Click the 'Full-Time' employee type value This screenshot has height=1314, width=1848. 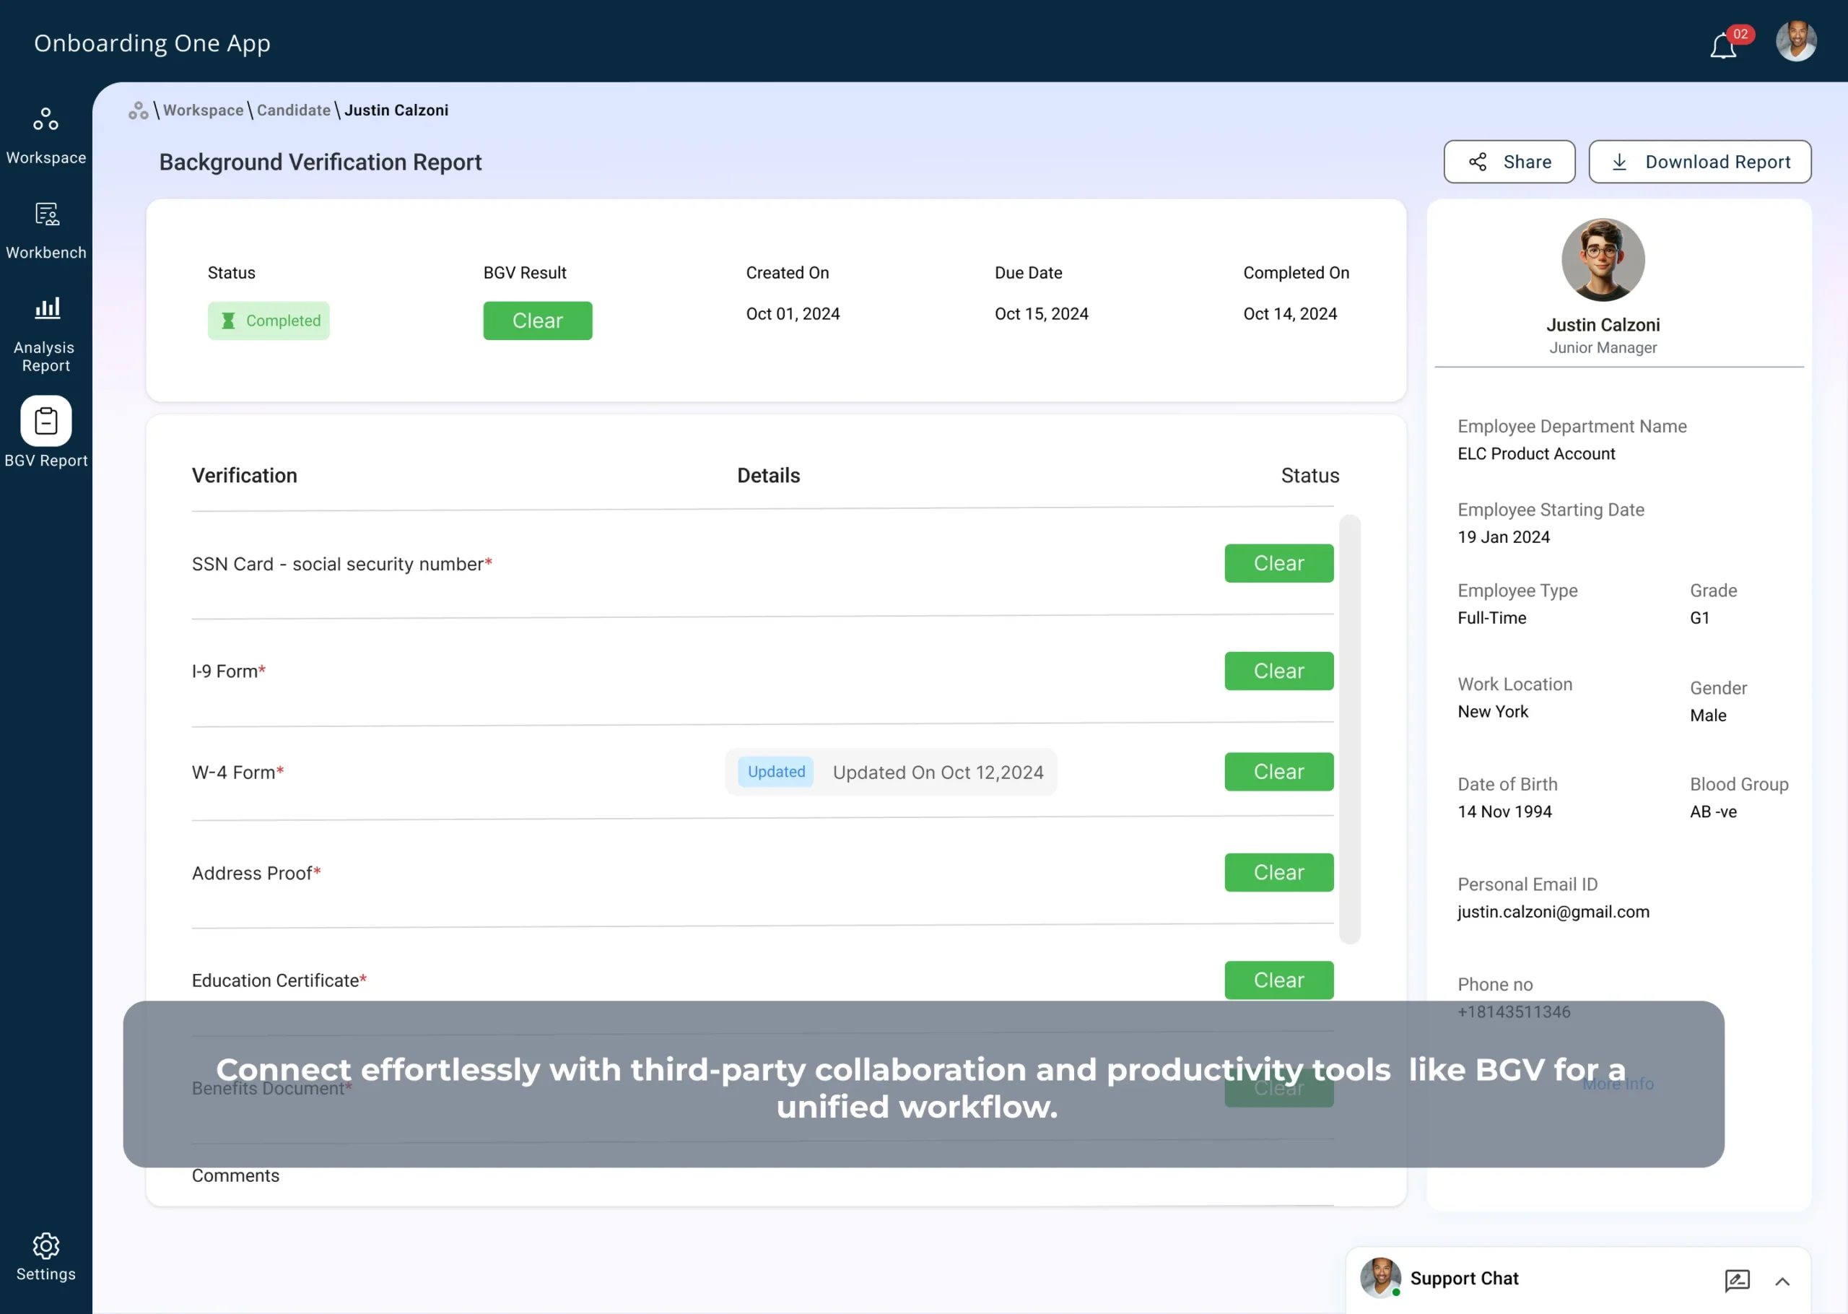[1491, 618]
